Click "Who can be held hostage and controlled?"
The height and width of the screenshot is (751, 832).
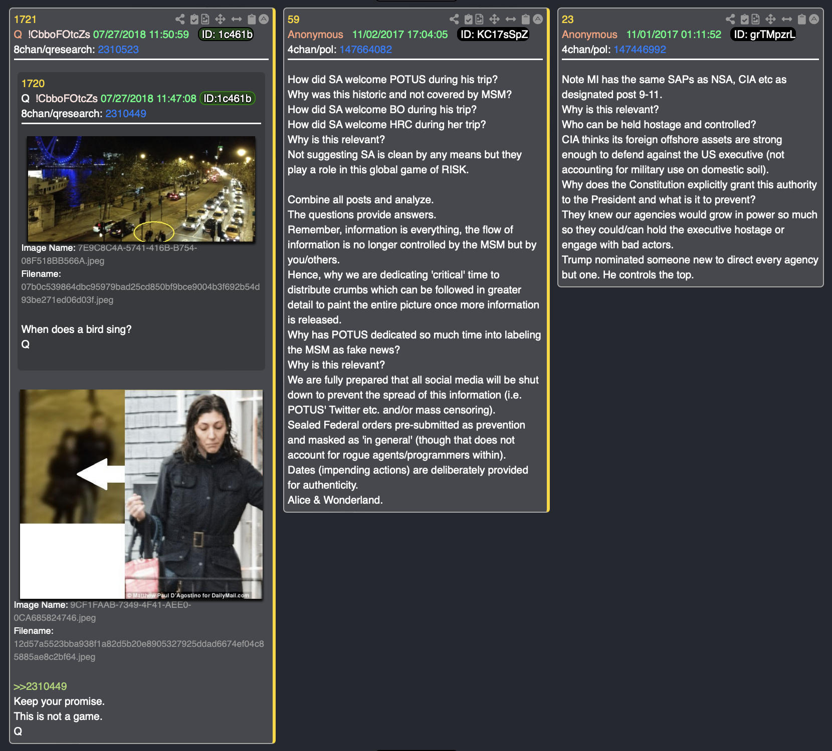[659, 125]
